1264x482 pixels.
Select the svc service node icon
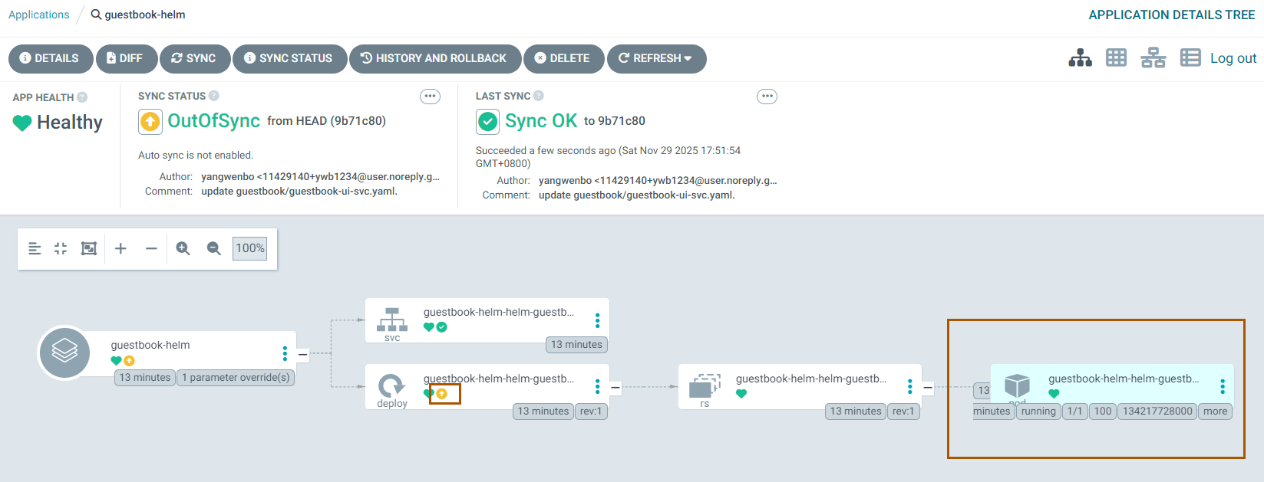(392, 320)
